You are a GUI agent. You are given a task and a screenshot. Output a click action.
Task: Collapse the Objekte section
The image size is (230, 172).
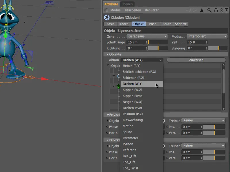pos(108,54)
